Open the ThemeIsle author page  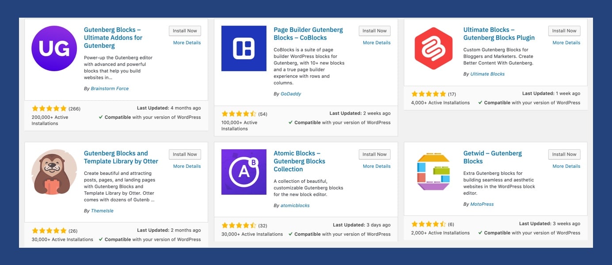coord(102,211)
